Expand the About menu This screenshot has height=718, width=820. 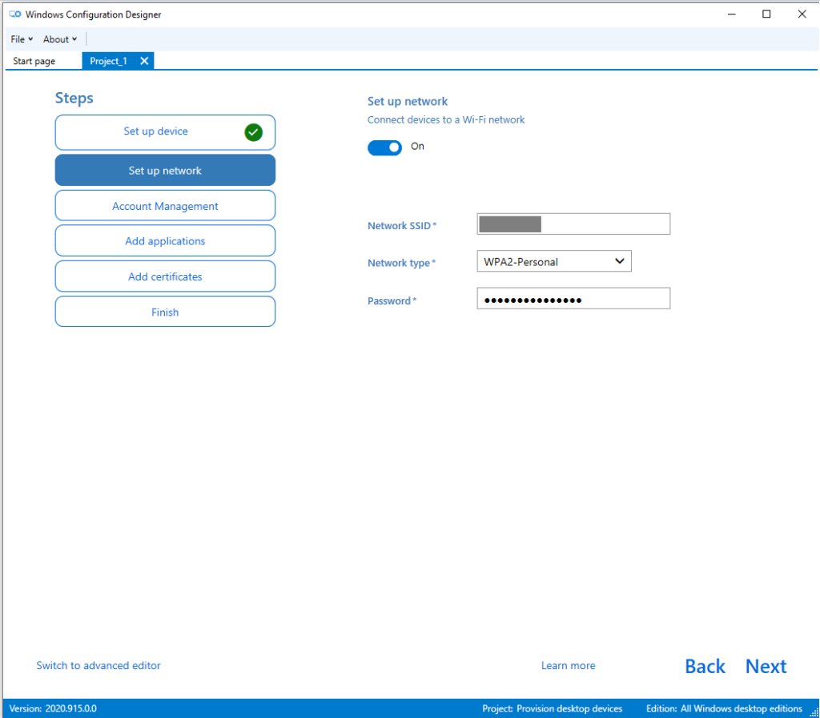[x=60, y=39]
